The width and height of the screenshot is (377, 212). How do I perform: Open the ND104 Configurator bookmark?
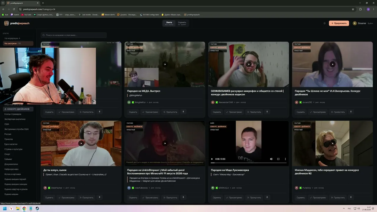tap(150, 14)
